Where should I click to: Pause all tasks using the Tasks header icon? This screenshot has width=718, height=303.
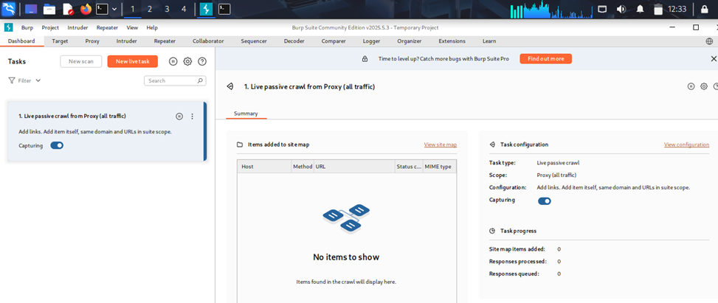coord(173,61)
